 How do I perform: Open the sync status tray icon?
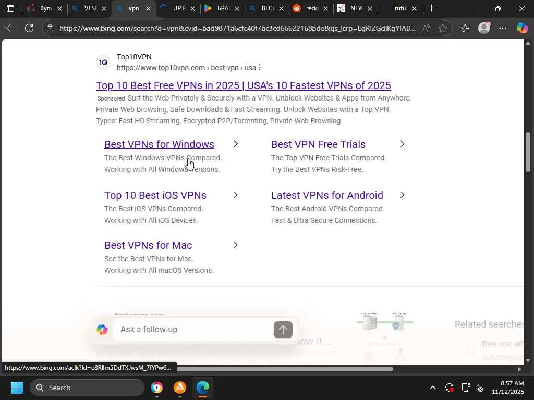(449, 387)
